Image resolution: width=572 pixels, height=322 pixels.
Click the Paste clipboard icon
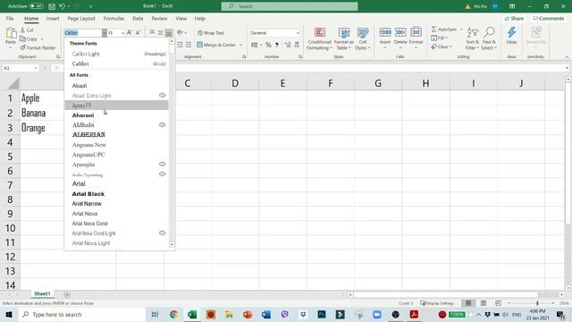tap(11, 34)
